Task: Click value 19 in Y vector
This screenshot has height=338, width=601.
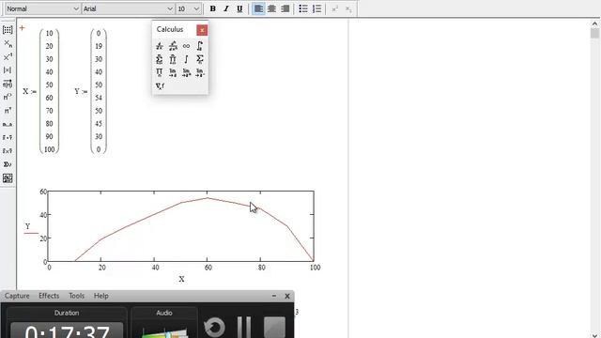Action: pyautogui.click(x=99, y=46)
